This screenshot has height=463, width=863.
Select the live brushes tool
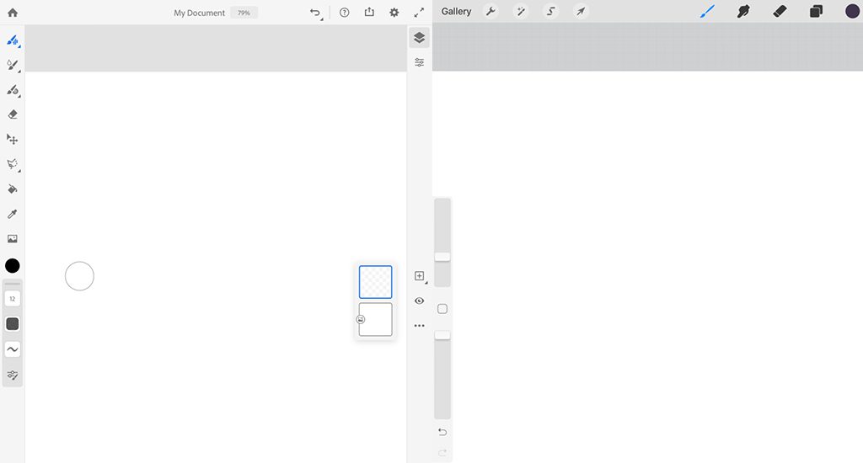coord(13,65)
